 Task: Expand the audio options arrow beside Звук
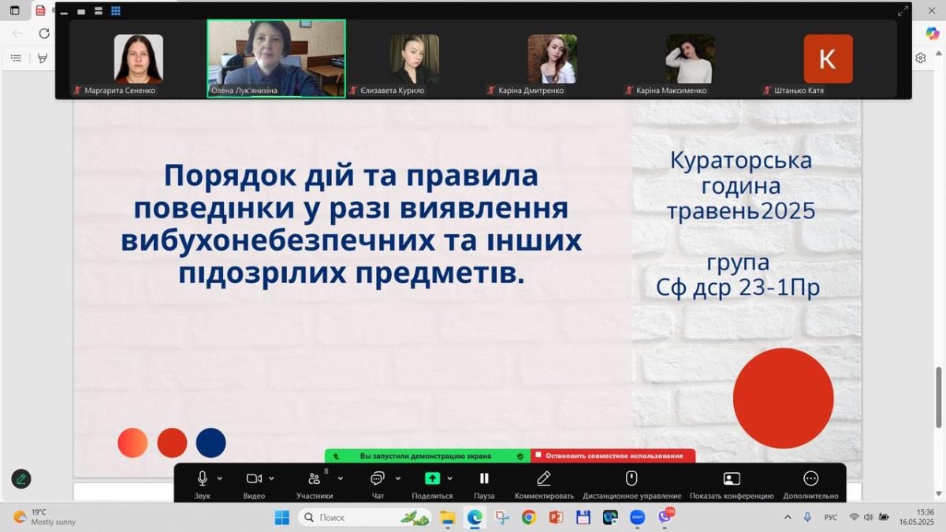(x=220, y=478)
